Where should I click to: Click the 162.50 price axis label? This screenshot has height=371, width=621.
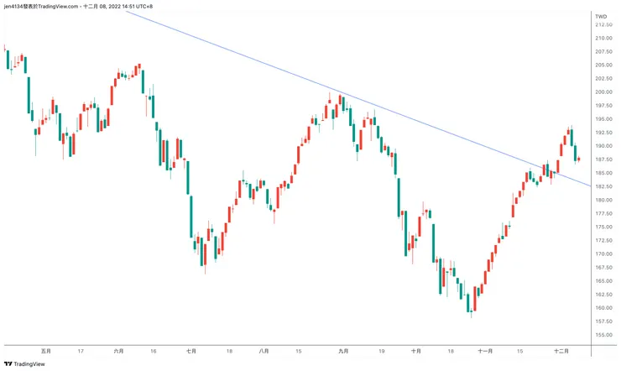[603, 294]
